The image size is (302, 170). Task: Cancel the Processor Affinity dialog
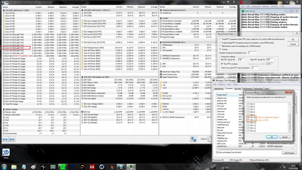click(x=284, y=137)
